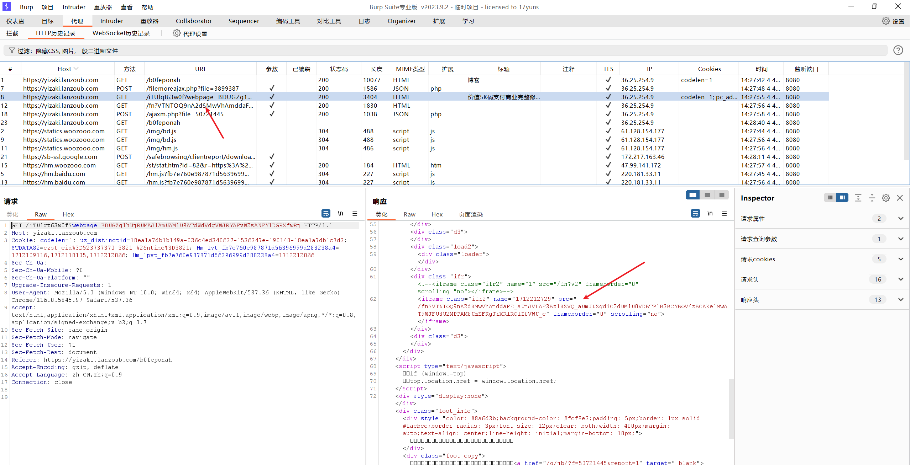
Task: Switch to the 目标 tab
Action: click(47, 21)
